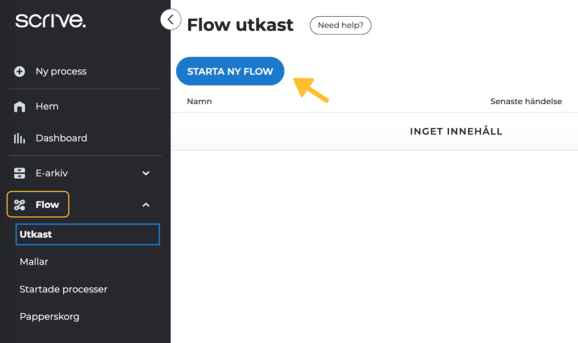Go to Startade processer
Screen dimensions: 578x343
(63, 289)
